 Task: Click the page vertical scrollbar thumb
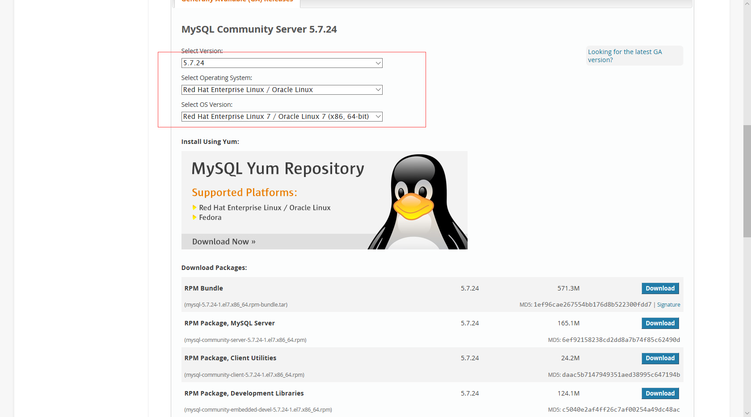pos(747,181)
